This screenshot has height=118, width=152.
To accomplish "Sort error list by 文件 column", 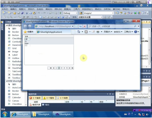I will [x=72, y=102].
